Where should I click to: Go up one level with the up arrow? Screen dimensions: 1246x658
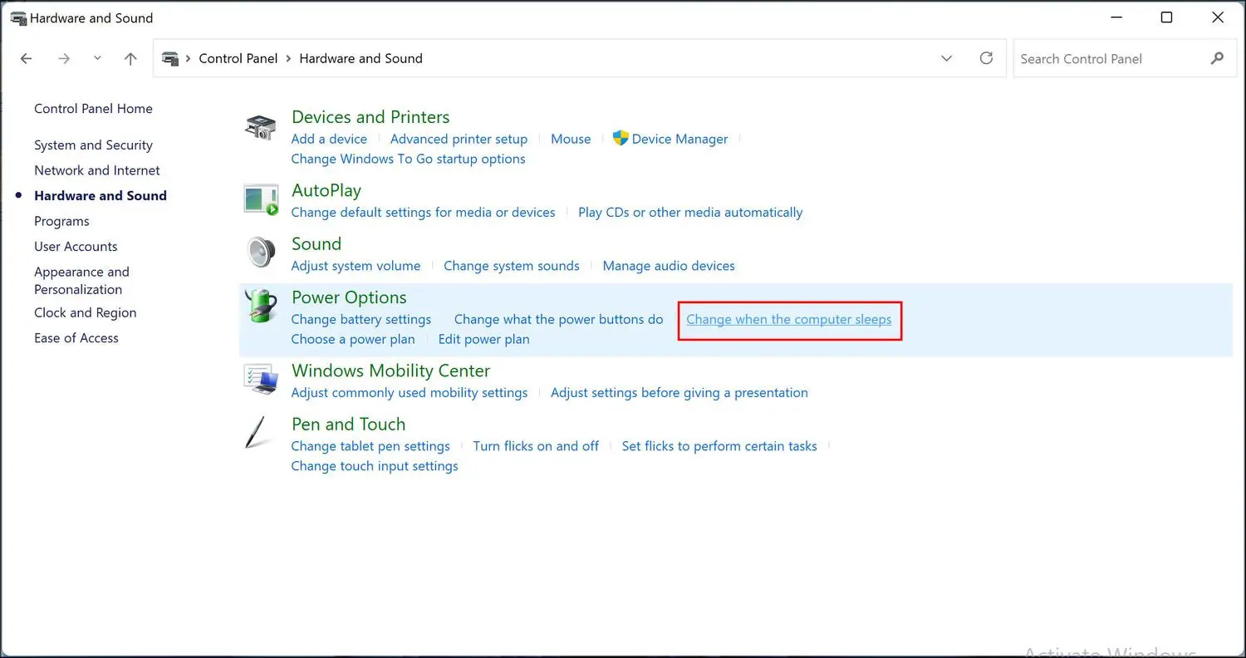tap(130, 59)
